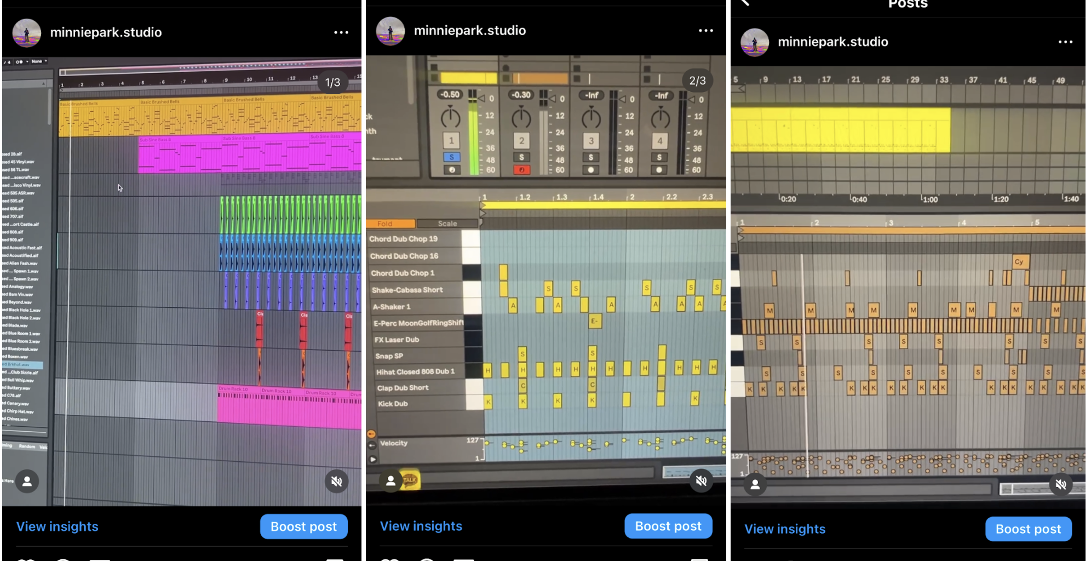
Task: Click the red arm button on track 2
Action: point(521,170)
